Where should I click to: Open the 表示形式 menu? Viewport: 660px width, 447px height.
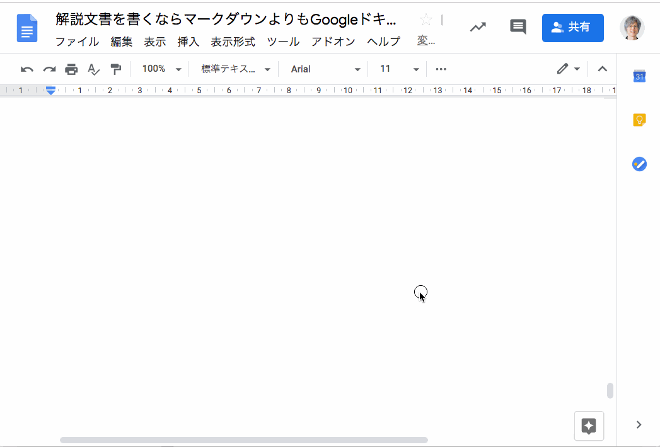233,42
